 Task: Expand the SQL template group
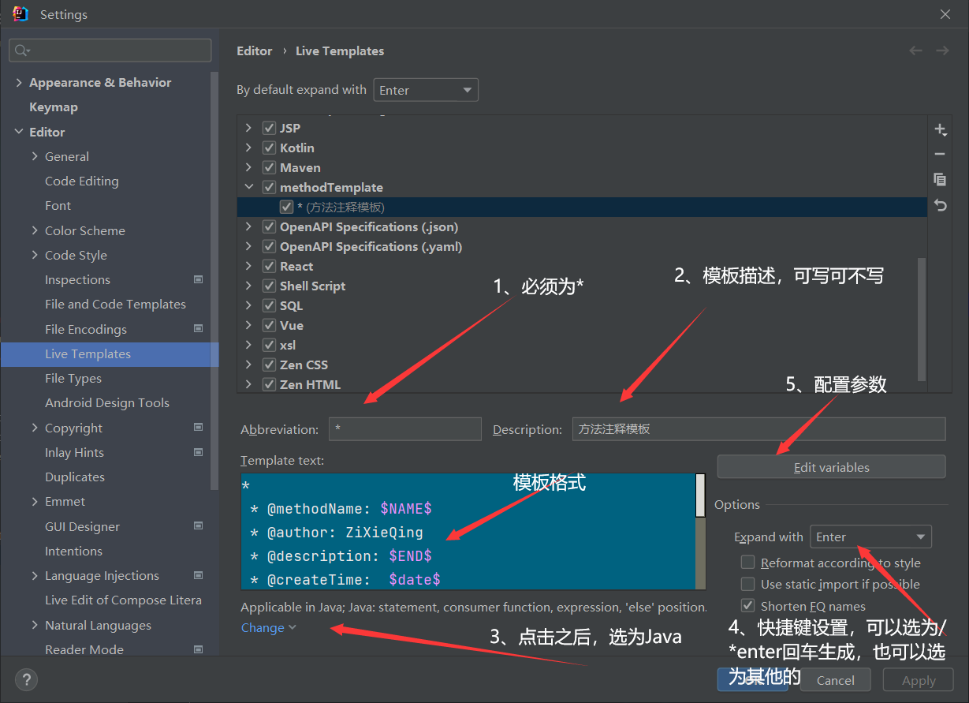click(x=249, y=305)
